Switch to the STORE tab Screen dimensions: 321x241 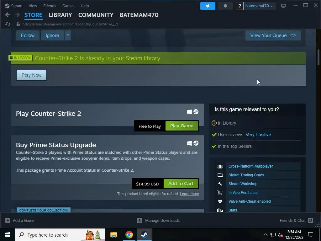pyautogui.click(x=33, y=15)
